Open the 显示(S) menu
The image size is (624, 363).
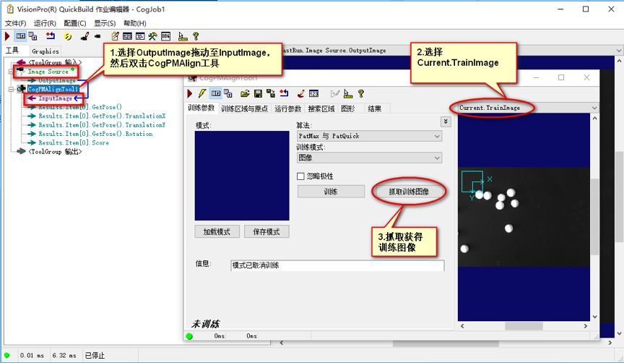coord(105,23)
